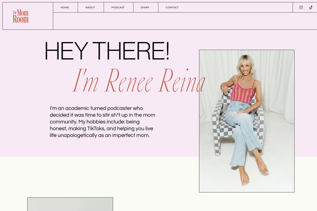Click The Mom Room logo
This screenshot has width=317, height=211.
[x=21, y=16]
